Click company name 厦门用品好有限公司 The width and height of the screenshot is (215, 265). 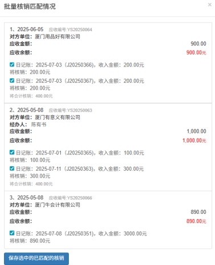(57, 37)
